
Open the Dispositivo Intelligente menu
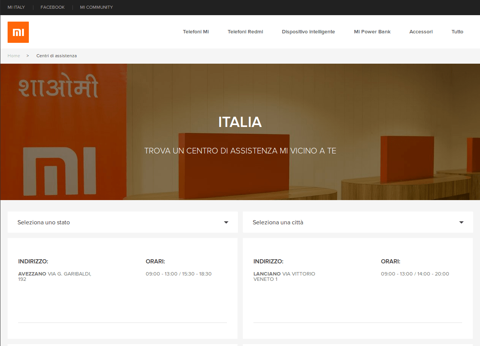pyautogui.click(x=308, y=32)
